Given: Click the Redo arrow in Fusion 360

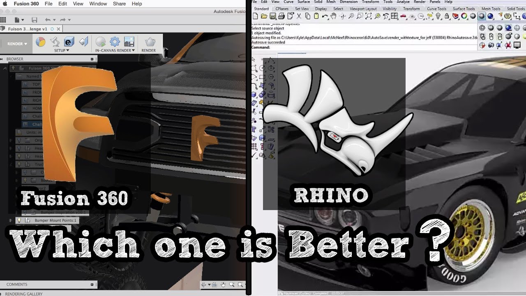Looking at the screenshot, I should point(62,20).
